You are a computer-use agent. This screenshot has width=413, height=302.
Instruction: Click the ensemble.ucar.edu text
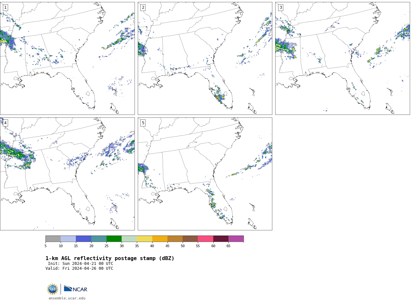coord(67,298)
